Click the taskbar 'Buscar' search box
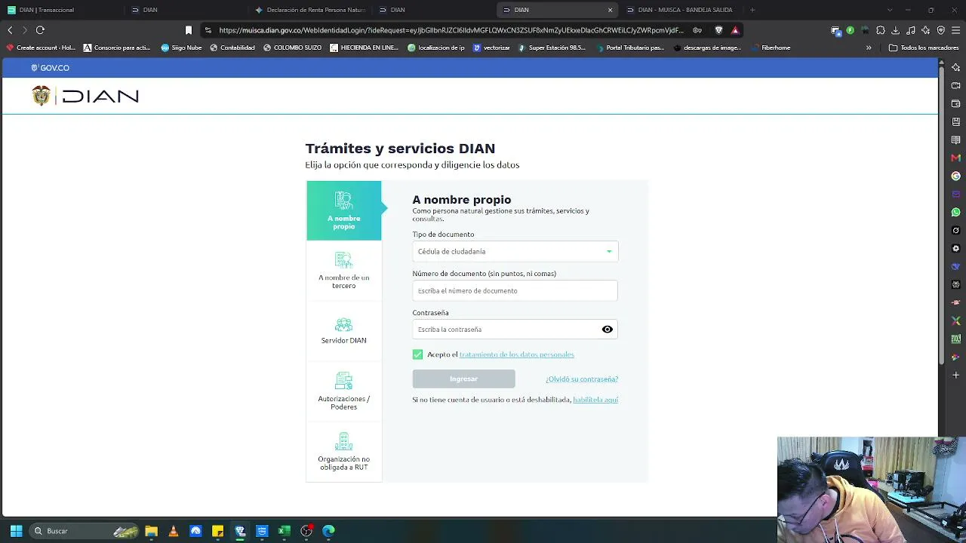 85,531
